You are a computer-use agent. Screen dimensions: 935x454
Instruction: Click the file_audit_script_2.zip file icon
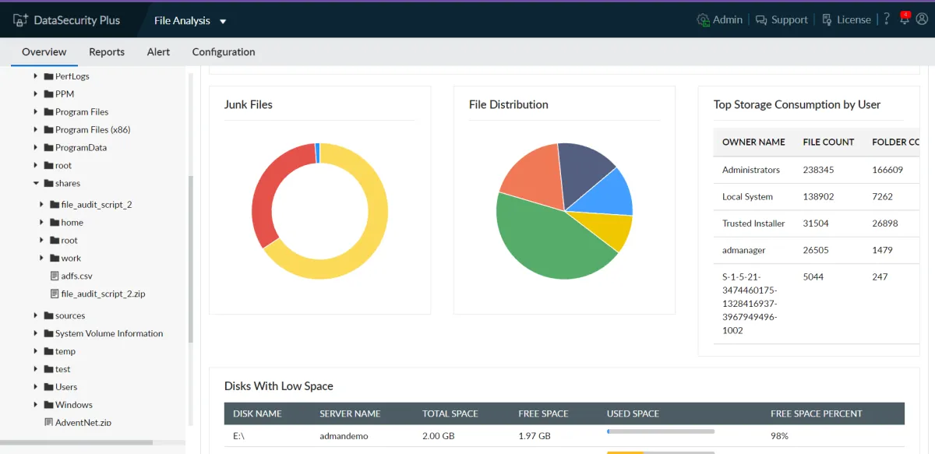click(x=55, y=294)
